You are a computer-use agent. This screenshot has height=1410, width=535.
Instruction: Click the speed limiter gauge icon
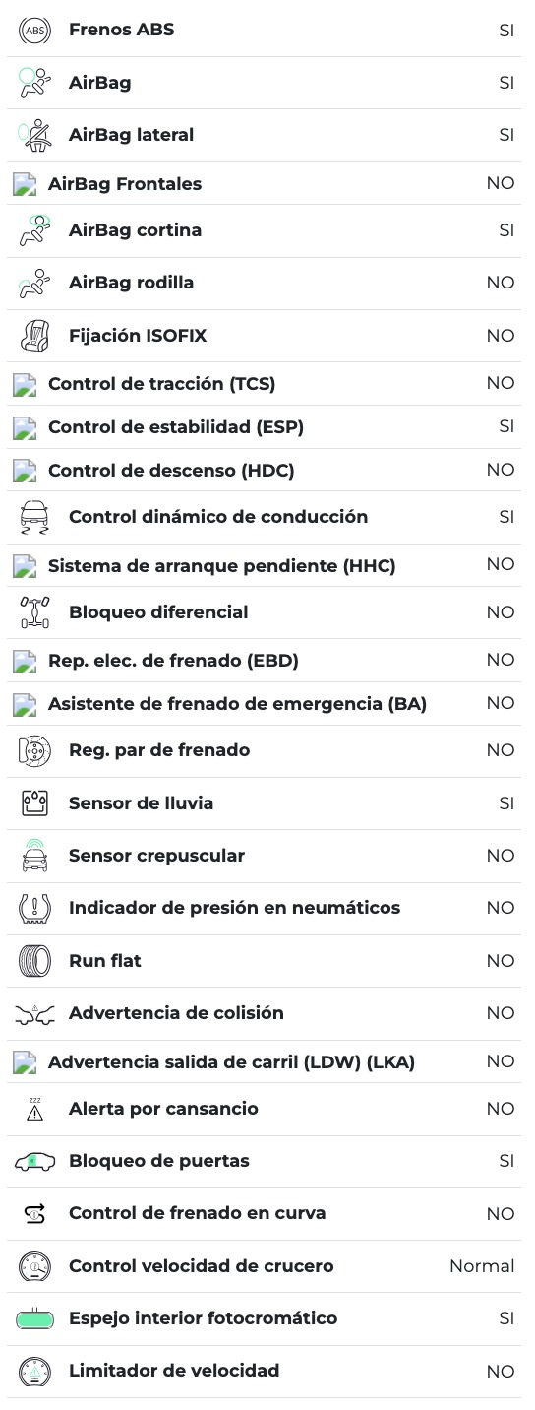coord(34,1371)
